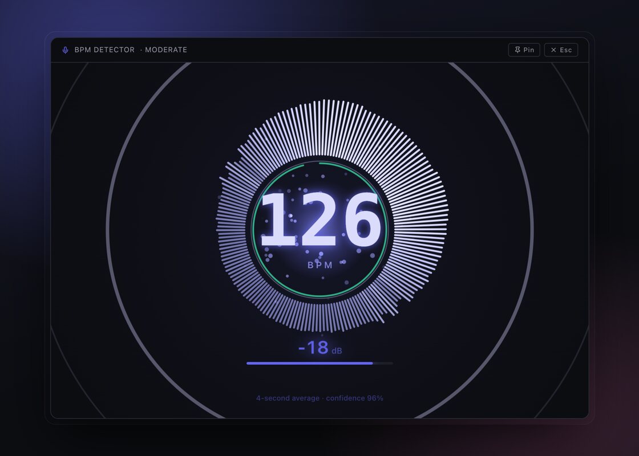The image size is (639, 456).
Task: Click the -18 dB level value
Action: pyautogui.click(x=320, y=348)
